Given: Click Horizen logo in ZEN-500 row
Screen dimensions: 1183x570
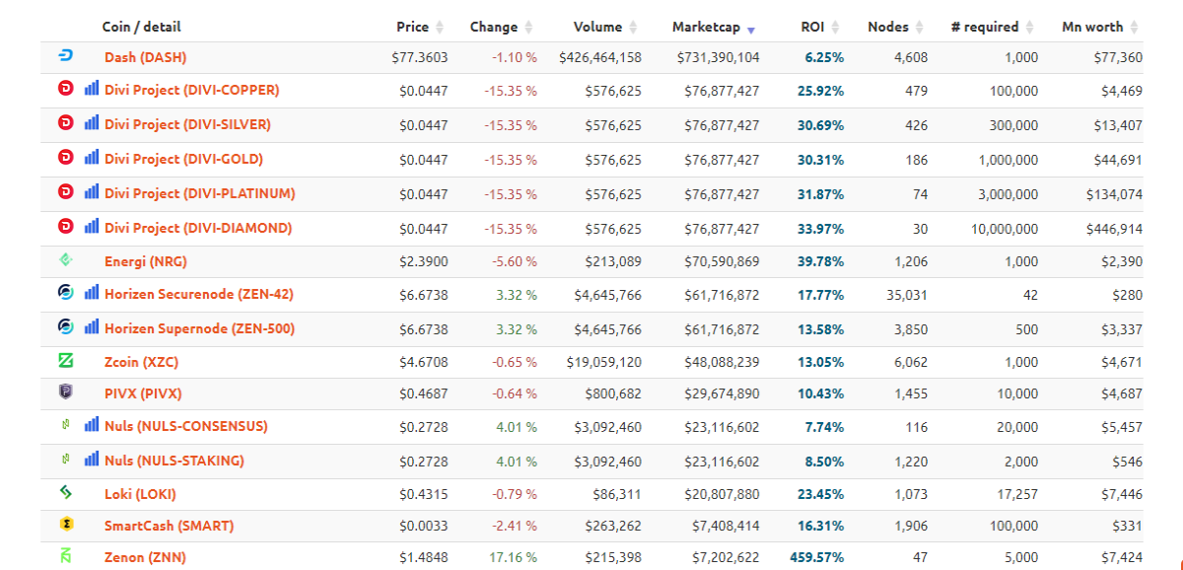Looking at the screenshot, I should (x=66, y=327).
